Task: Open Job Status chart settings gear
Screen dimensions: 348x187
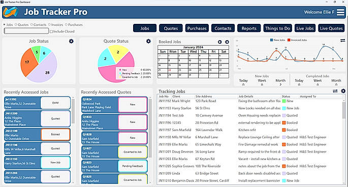Action: coord(71,41)
